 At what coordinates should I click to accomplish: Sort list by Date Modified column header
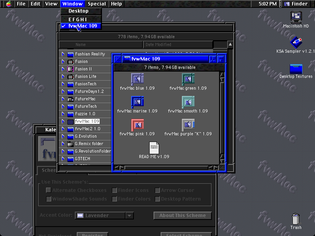click(178, 44)
